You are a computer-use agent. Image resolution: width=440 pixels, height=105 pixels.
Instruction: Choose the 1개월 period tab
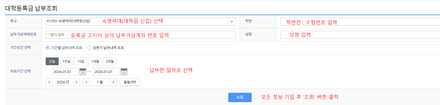tap(95, 61)
